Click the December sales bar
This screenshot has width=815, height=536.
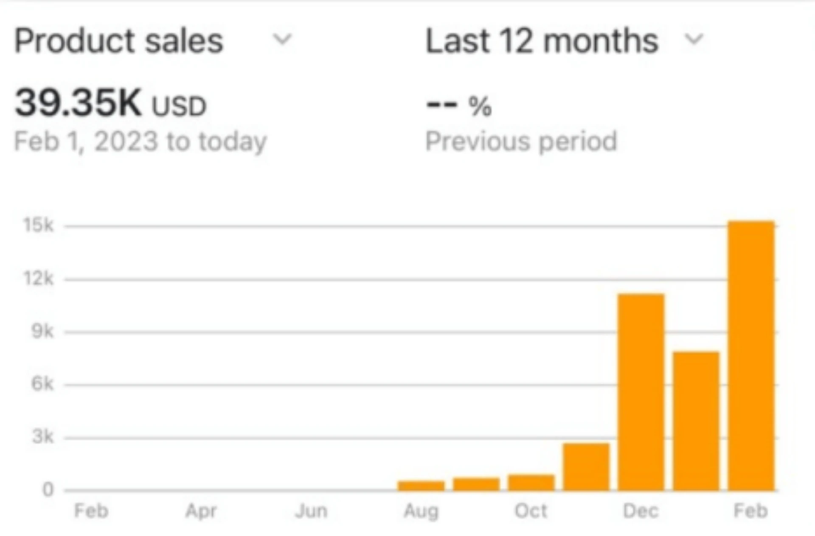tap(641, 391)
